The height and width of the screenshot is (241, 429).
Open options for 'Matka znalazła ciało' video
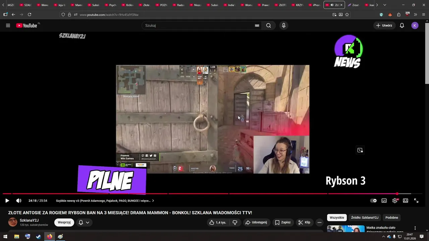click(x=415, y=228)
